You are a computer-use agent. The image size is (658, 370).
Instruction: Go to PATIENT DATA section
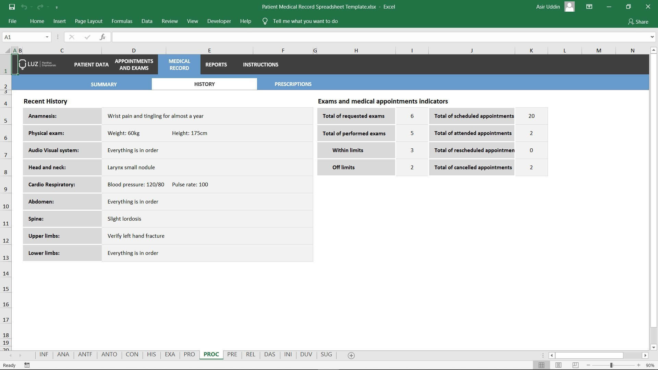click(91, 64)
